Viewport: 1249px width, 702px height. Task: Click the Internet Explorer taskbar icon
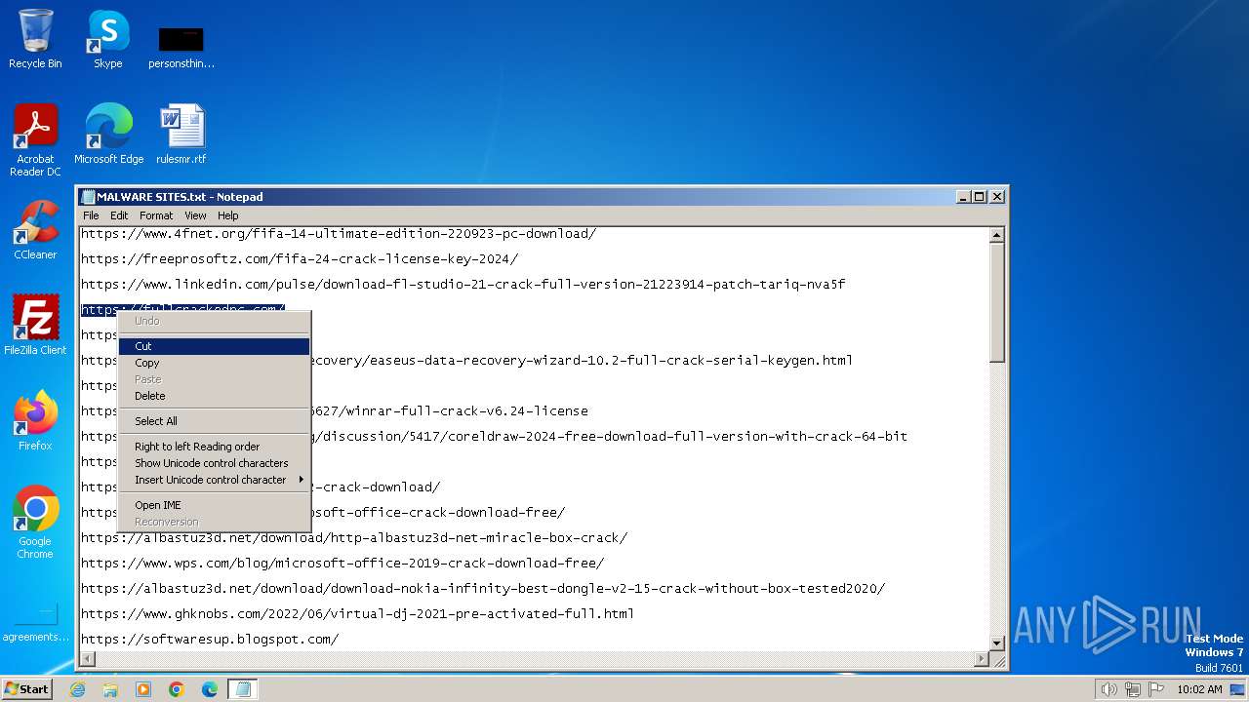point(77,689)
